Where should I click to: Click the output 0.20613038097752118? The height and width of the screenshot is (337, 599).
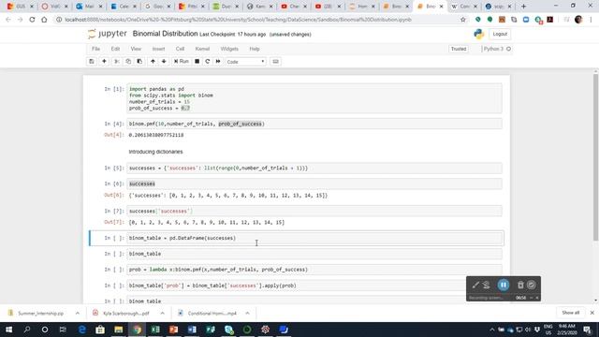(x=156, y=135)
